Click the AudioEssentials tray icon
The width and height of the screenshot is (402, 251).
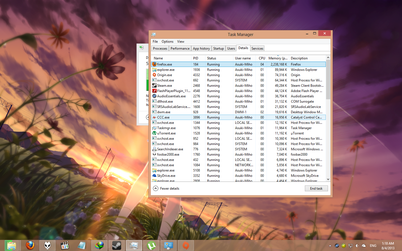337,246
